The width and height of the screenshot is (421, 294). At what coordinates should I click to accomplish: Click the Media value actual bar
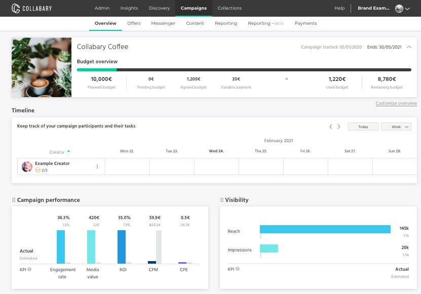pos(91,247)
